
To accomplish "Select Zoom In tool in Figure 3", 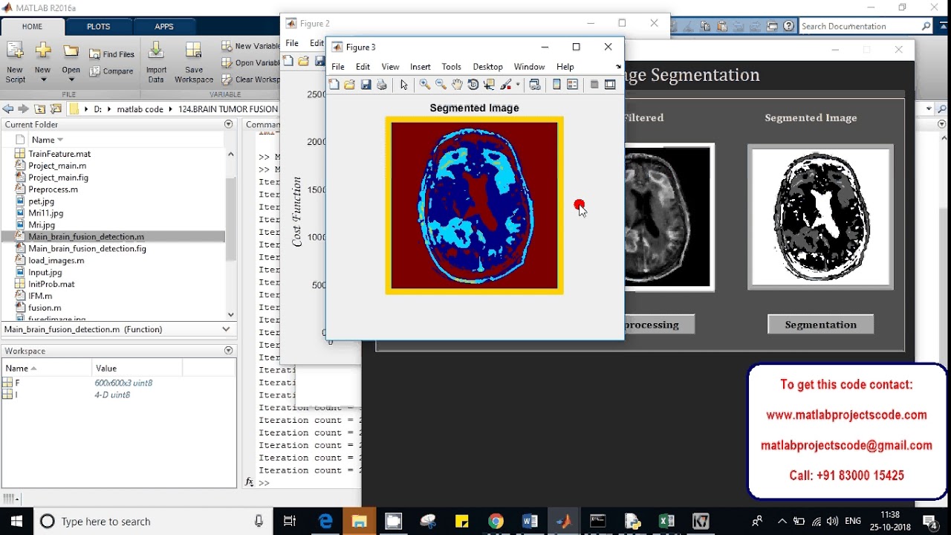I will pyautogui.click(x=425, y=85).
